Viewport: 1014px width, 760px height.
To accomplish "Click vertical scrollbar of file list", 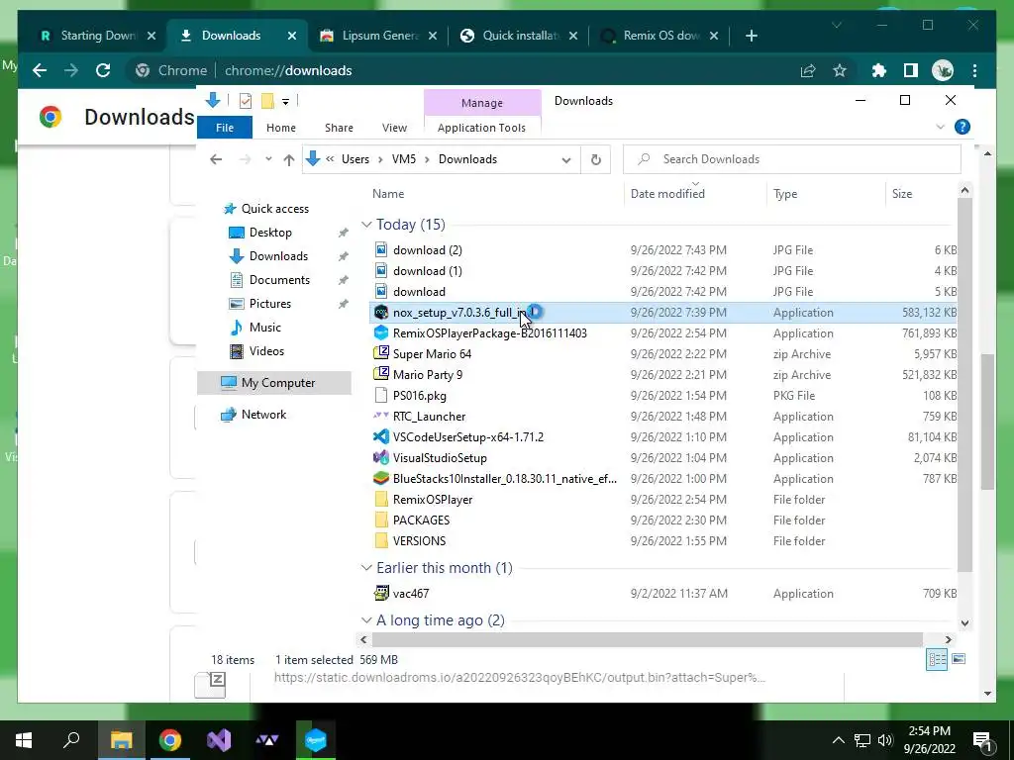I will click(964, 385).
